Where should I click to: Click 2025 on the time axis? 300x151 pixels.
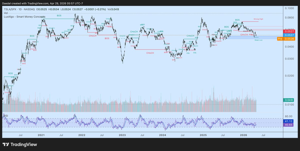tap(203, 135)
